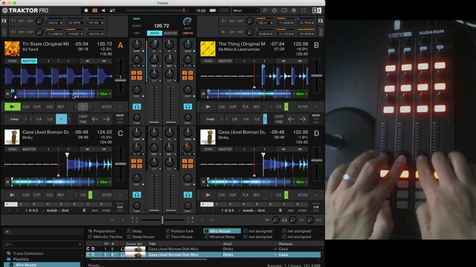This screenshot has width=476, height=267.
Task: Click the header search magnifier icon
Action: (265, 11)
